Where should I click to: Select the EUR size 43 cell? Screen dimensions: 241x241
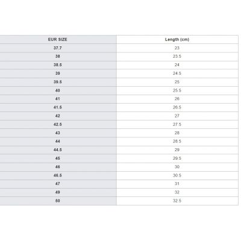(58, 133)
